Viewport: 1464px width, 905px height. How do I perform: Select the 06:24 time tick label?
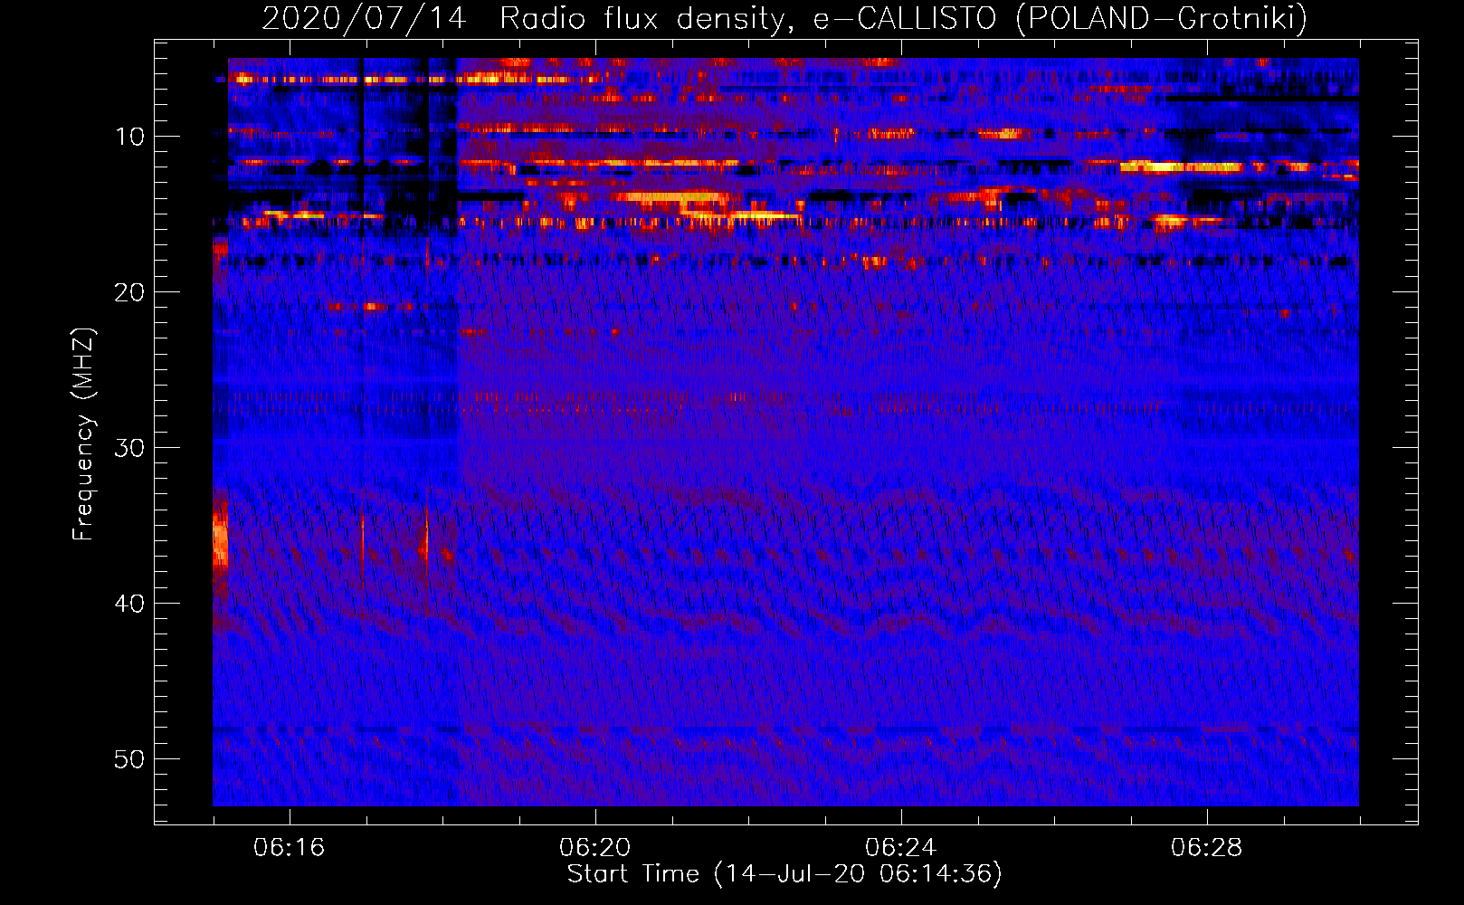click(900, 848)
